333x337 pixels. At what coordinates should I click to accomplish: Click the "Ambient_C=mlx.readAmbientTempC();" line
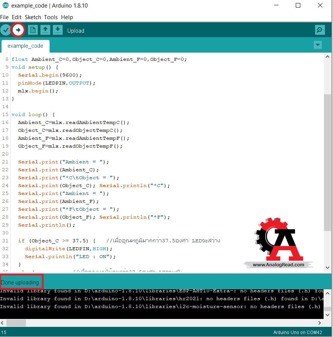[x=74, y=122]
